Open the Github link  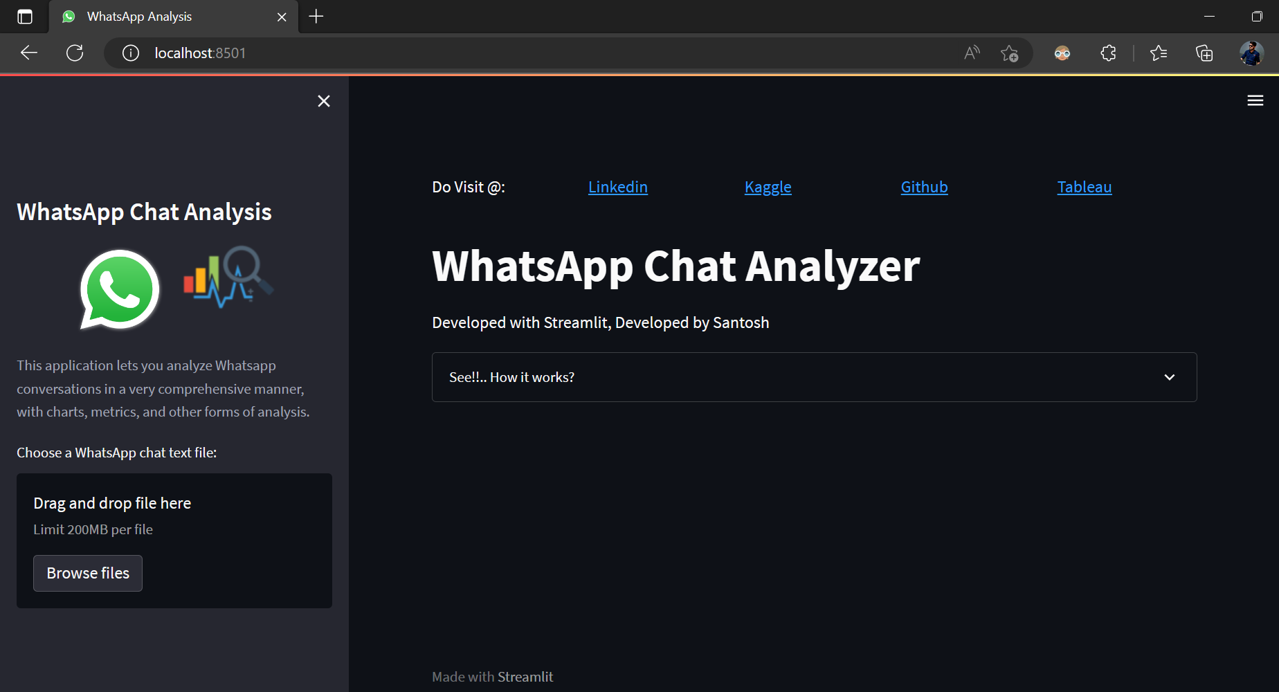point(925,187)
